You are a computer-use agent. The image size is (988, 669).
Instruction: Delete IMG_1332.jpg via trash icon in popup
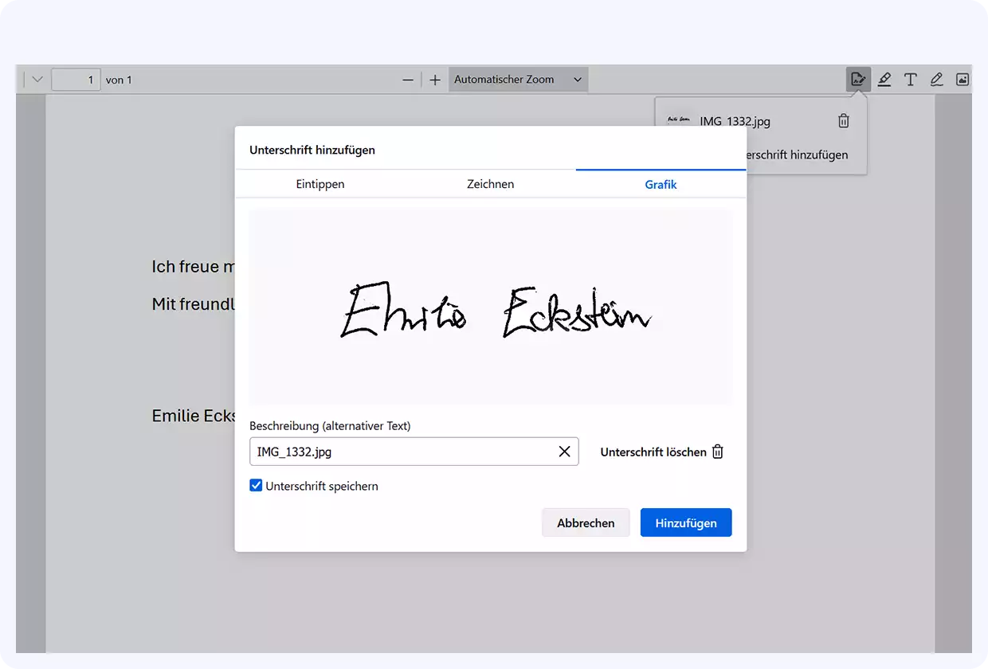point(843,121)
